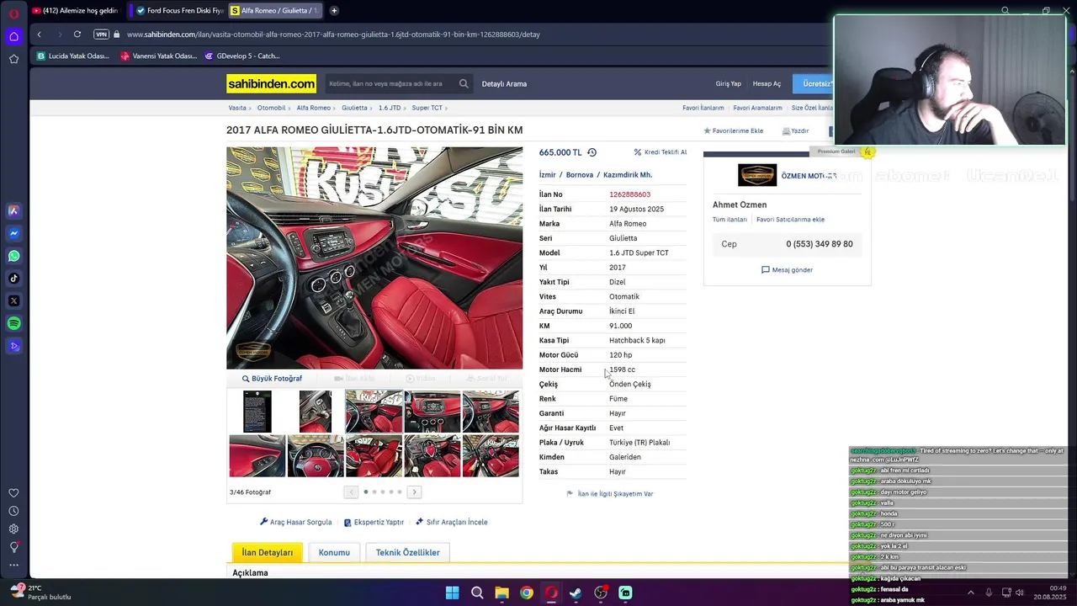Open the Konumu tab
The height and width of the screenshot is (606, 1077).
click(334, 552)
